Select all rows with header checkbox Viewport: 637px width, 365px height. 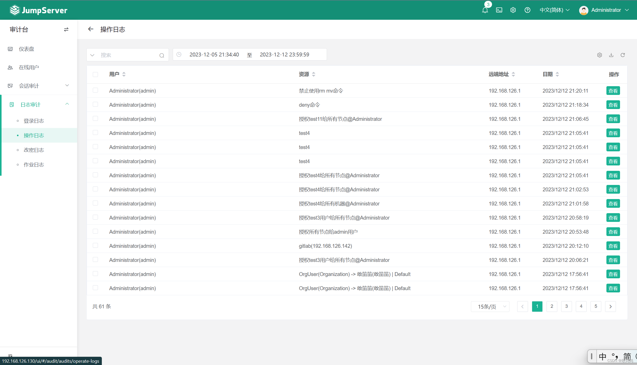point(95,74)
